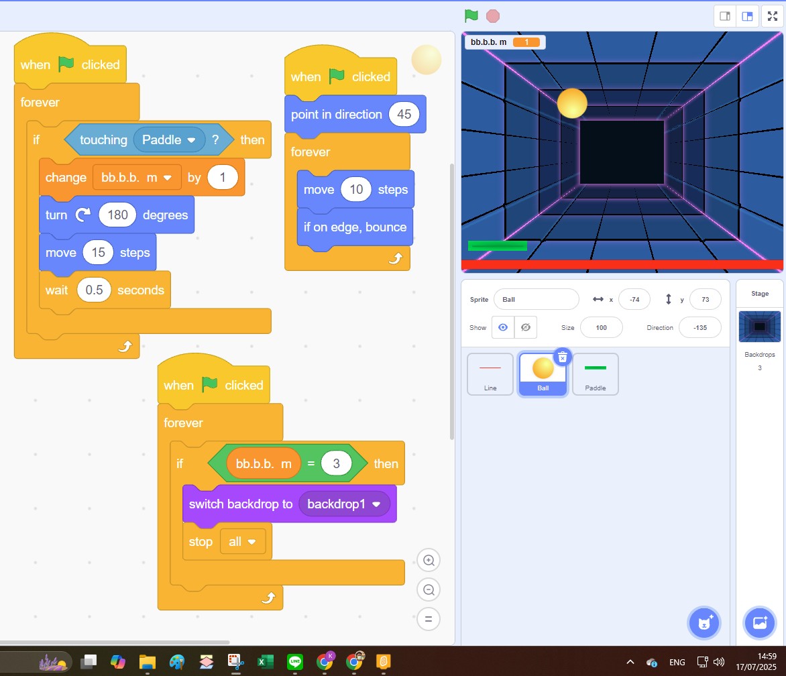Edit the sprite Direction field
This screenshot has height=676, width=786.
click(699, 327)
